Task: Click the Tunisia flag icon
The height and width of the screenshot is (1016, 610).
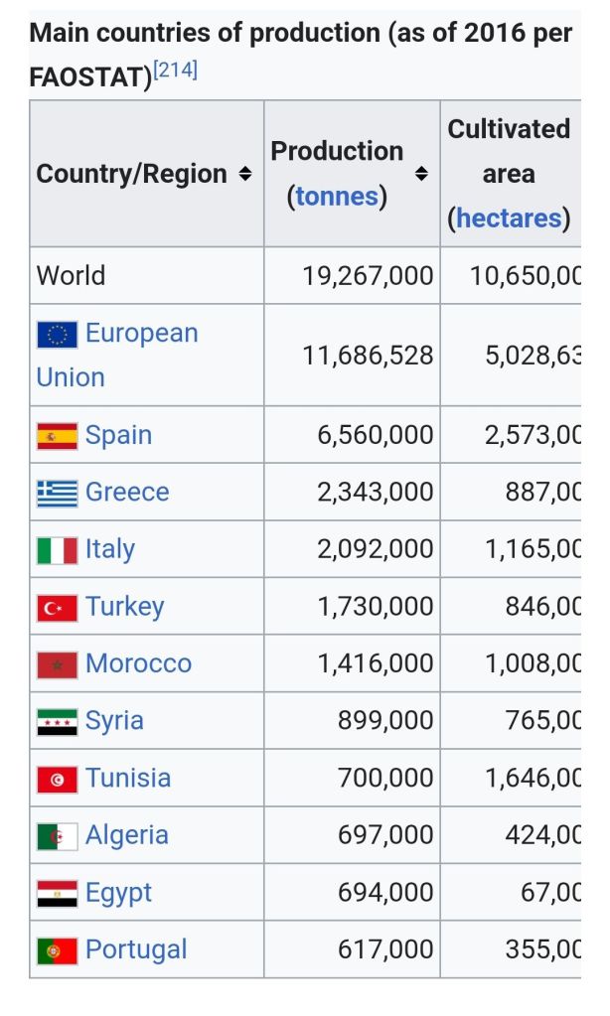Action: (x=57, y=780)
